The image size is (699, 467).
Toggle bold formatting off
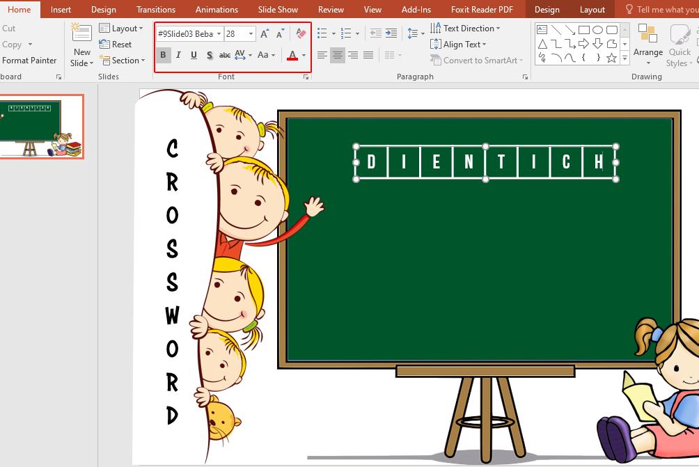[163, 54]
